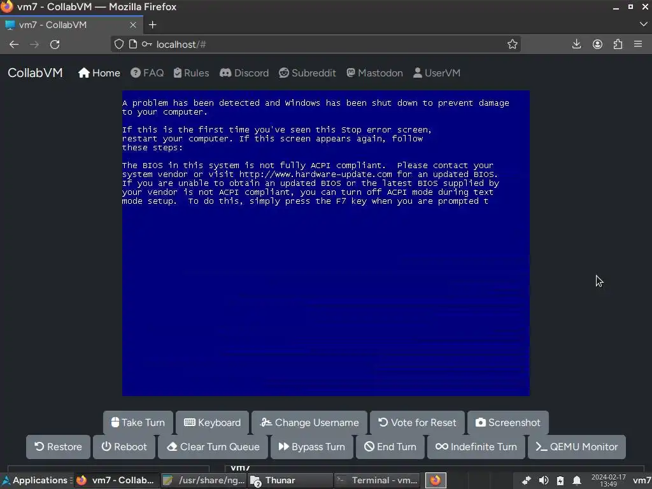Click Clear Turn Queue button
The image size is (652, 489).
[213, 446]
